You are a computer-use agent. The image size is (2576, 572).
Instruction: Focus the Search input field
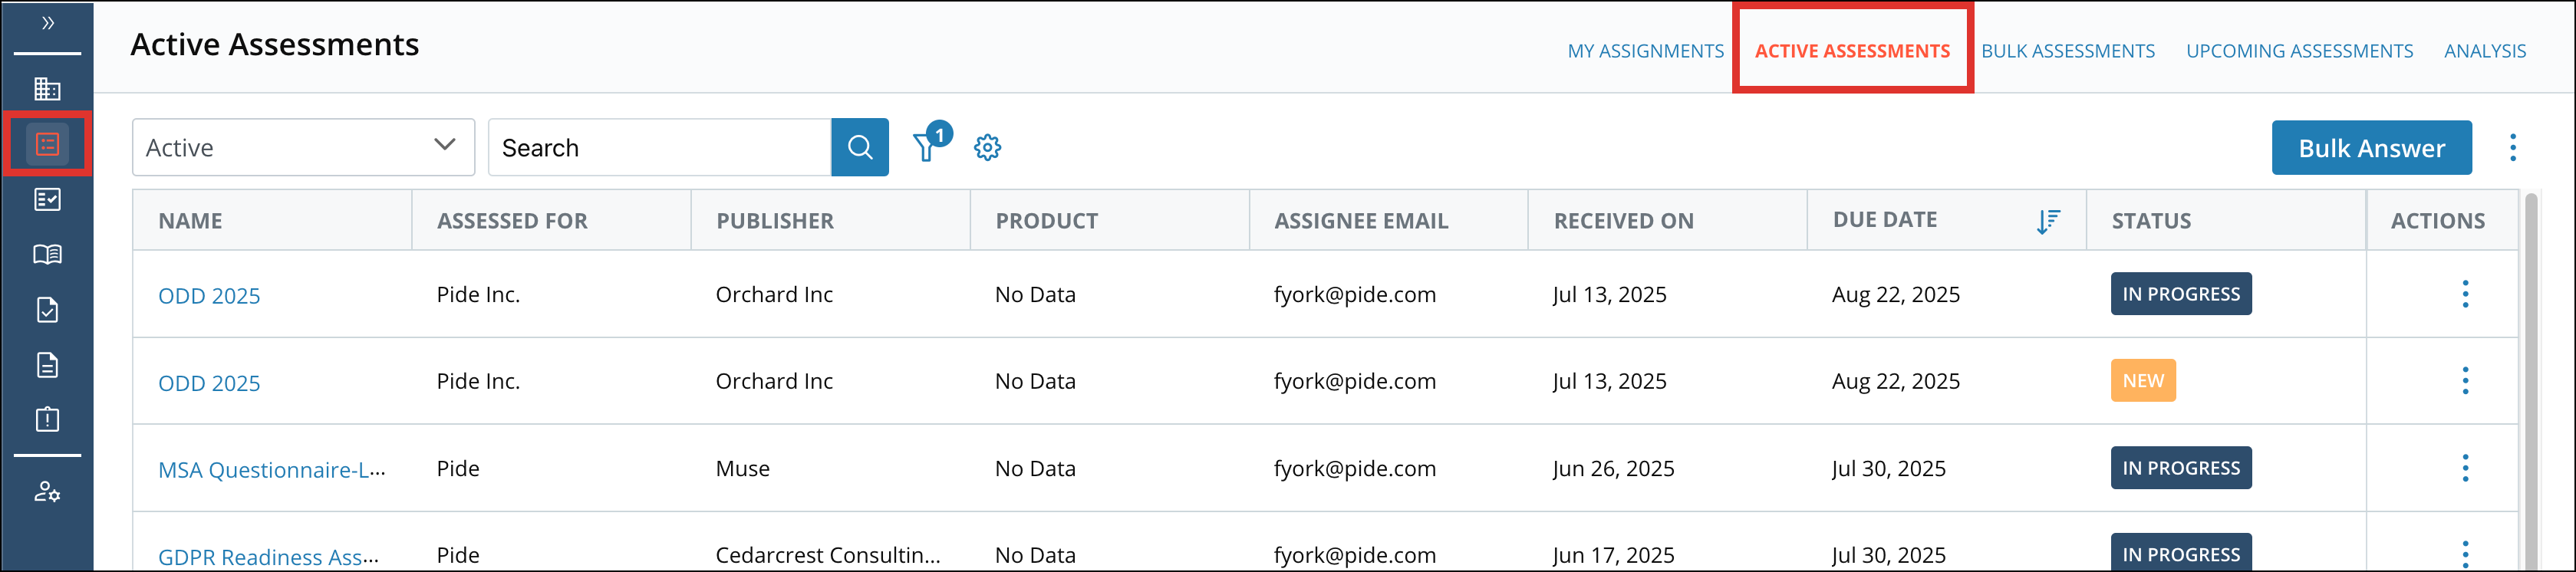tap(660, 147)
